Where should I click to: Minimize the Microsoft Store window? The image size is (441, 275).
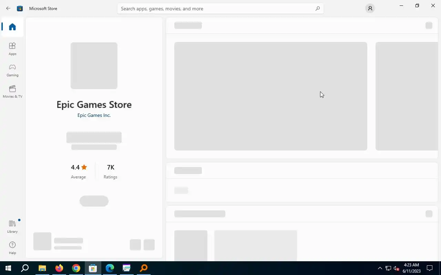401,5
